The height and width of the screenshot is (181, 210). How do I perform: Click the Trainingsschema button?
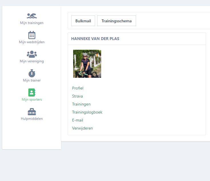(x=117, y=21)
